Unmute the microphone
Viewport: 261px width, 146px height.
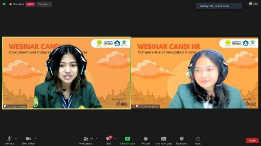pyautogui.click(x=9, y=140)
